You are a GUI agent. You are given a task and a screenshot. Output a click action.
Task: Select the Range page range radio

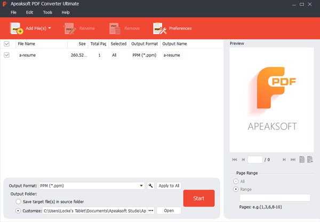[x=236, y=189]
